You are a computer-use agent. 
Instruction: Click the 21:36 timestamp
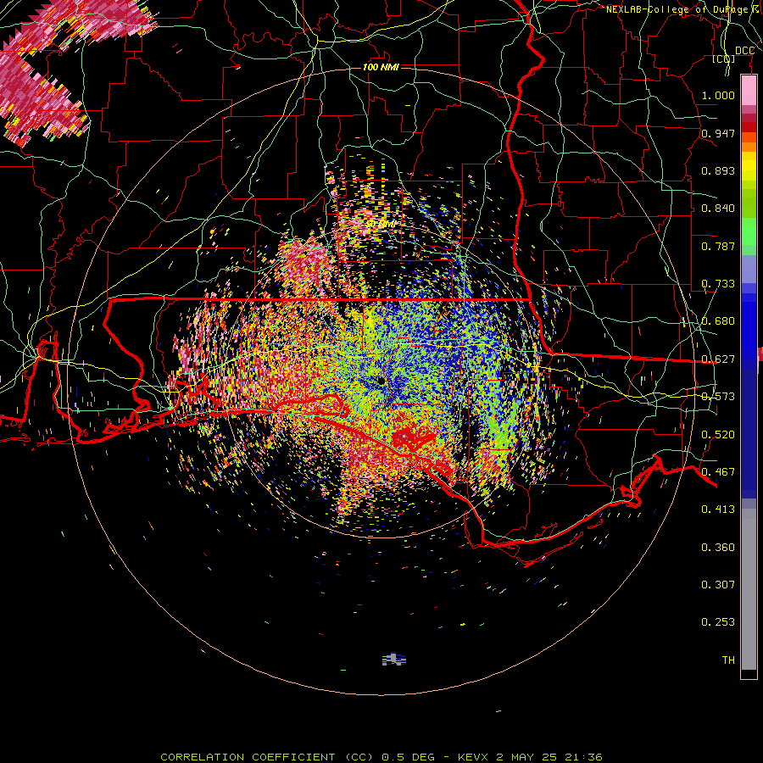coord(583,757)
